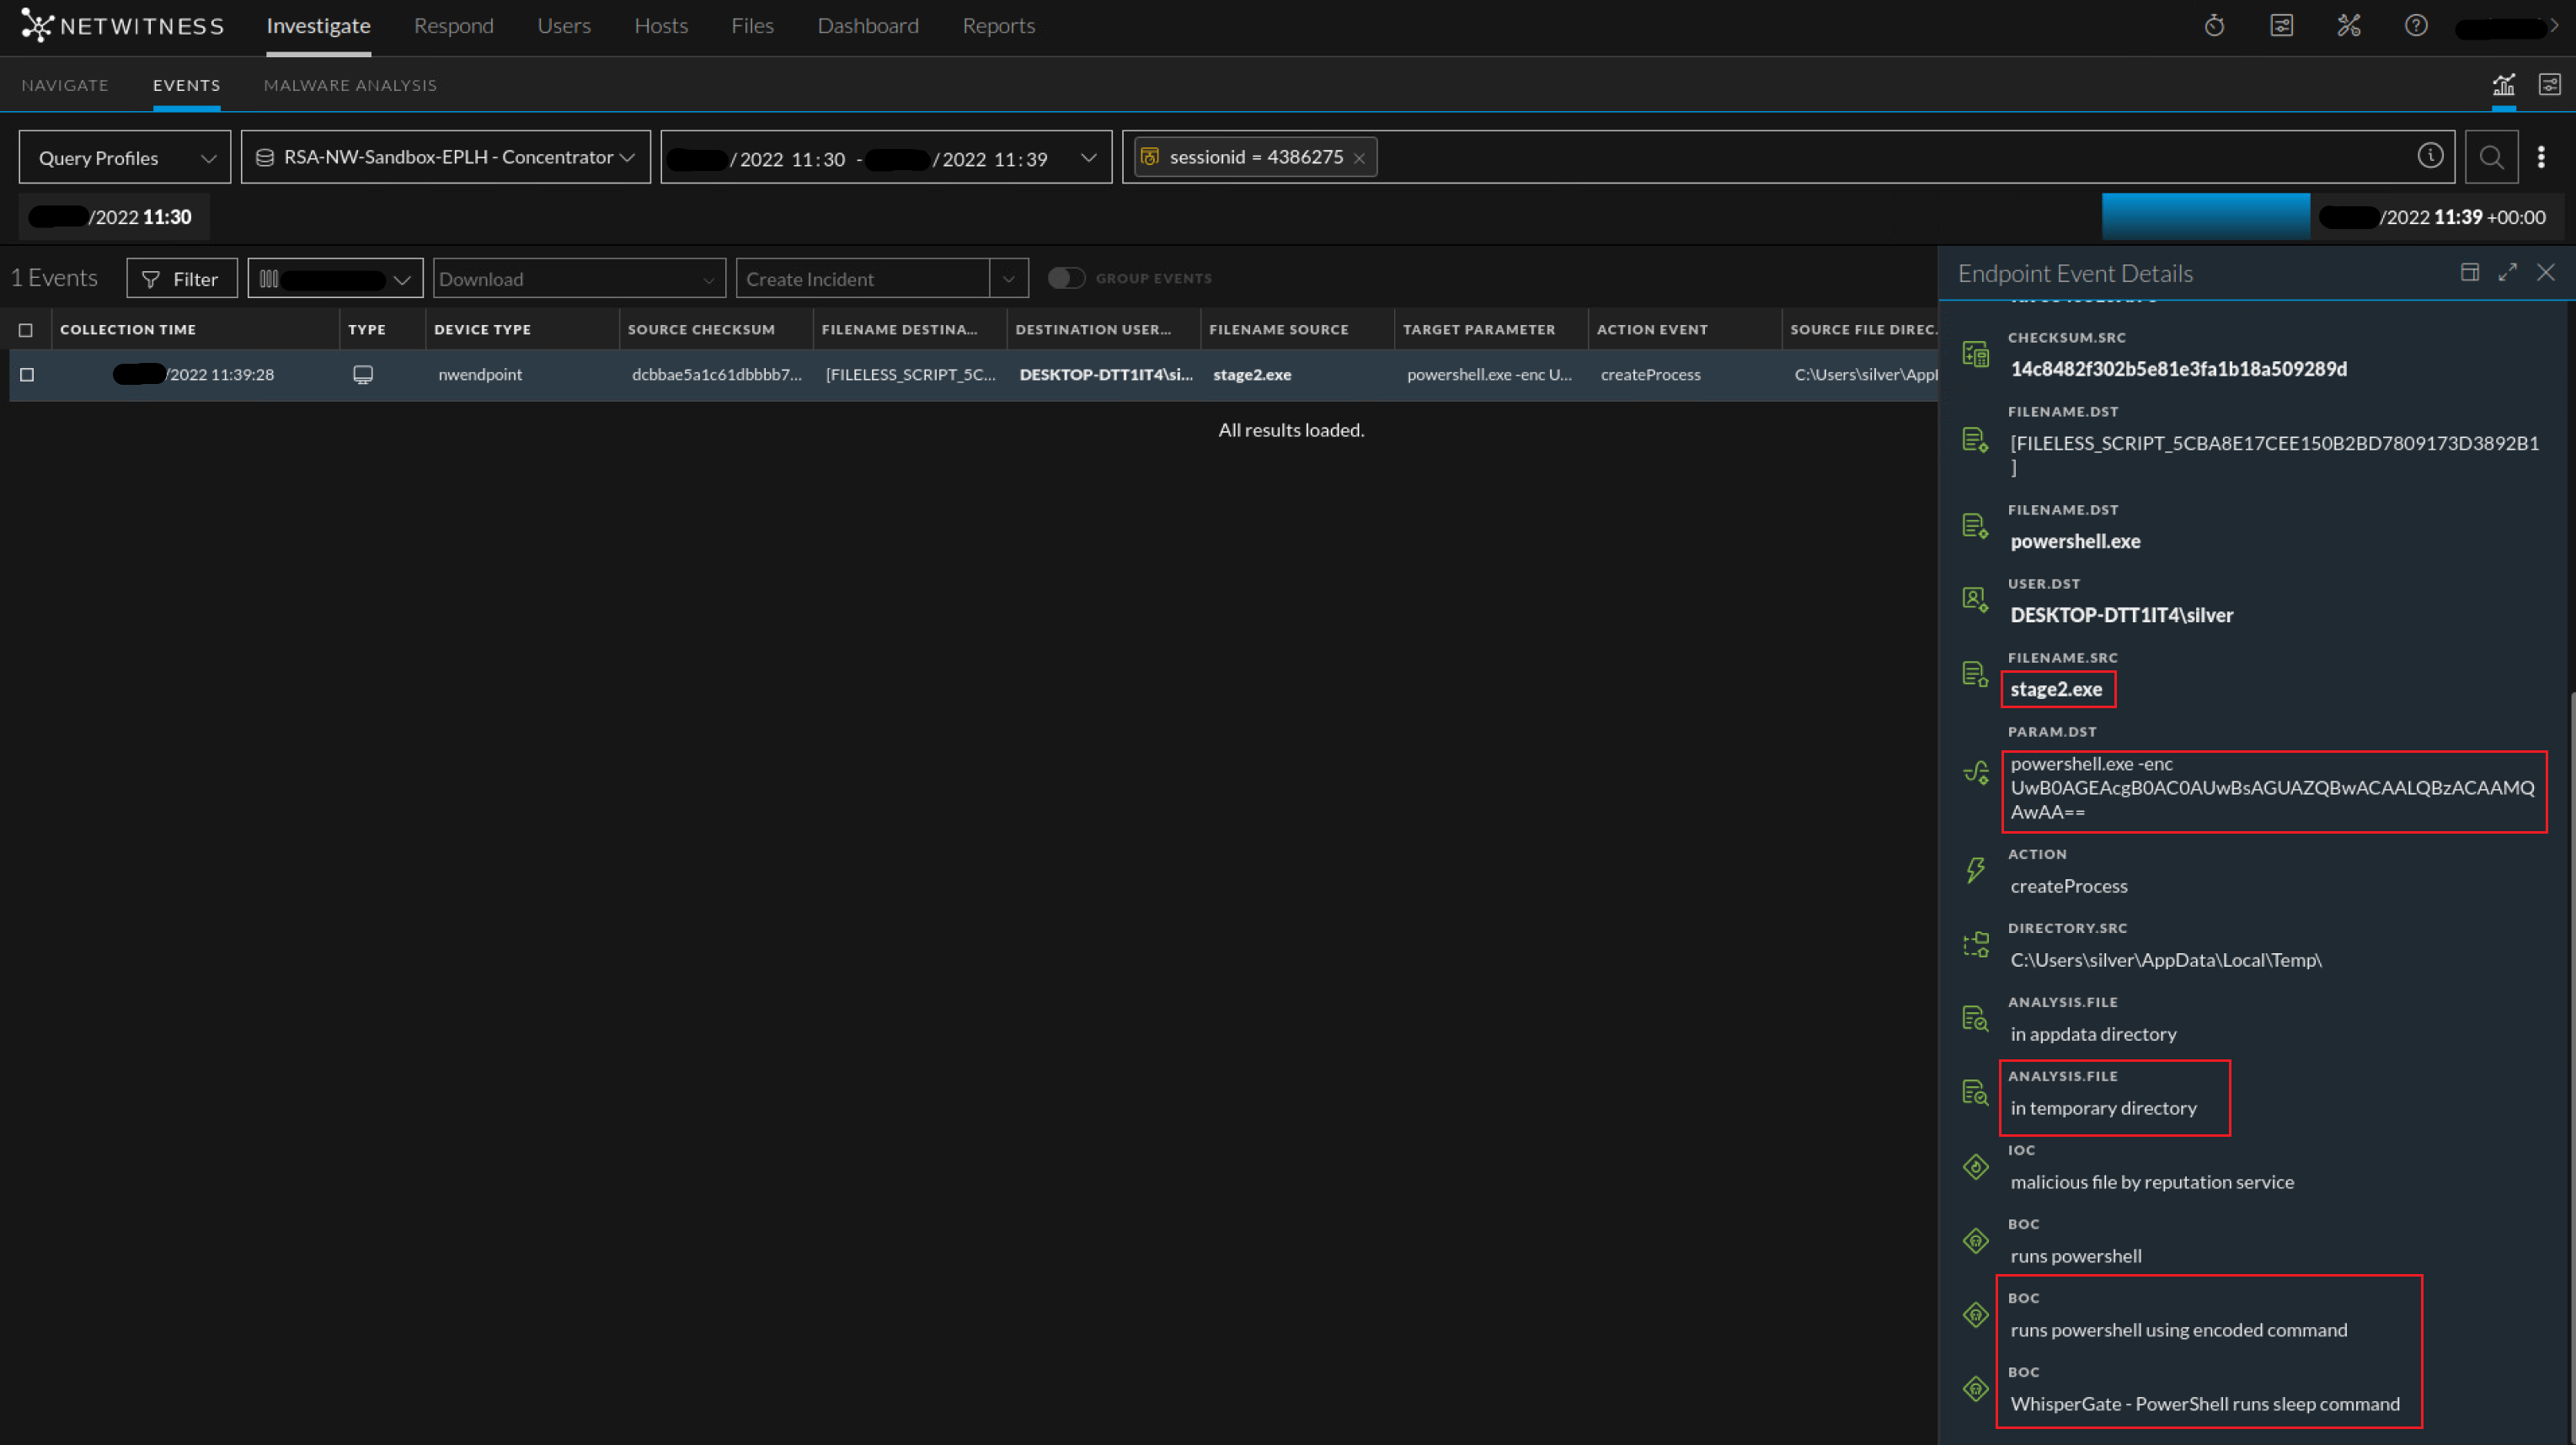The image size is (2576, 1445).
Task: Open the Malware Analysis tab
Action: click(x=350, y=86)
